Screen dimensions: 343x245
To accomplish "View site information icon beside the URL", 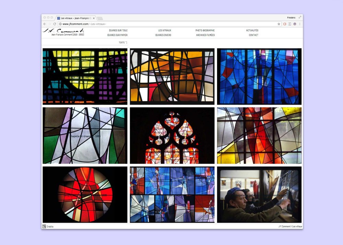I will point(60,24).
